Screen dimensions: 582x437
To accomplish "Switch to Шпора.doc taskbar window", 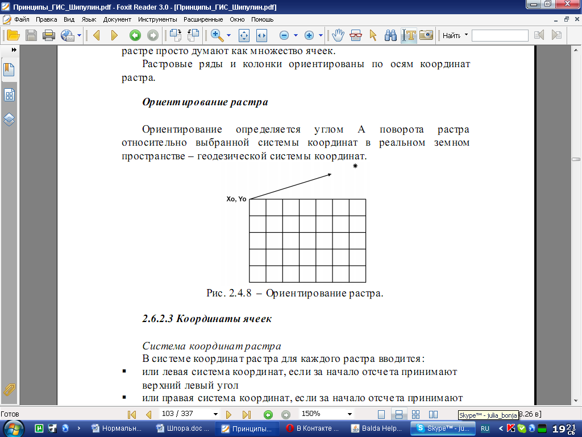I will pyautogui.click(x=184, y=428).
